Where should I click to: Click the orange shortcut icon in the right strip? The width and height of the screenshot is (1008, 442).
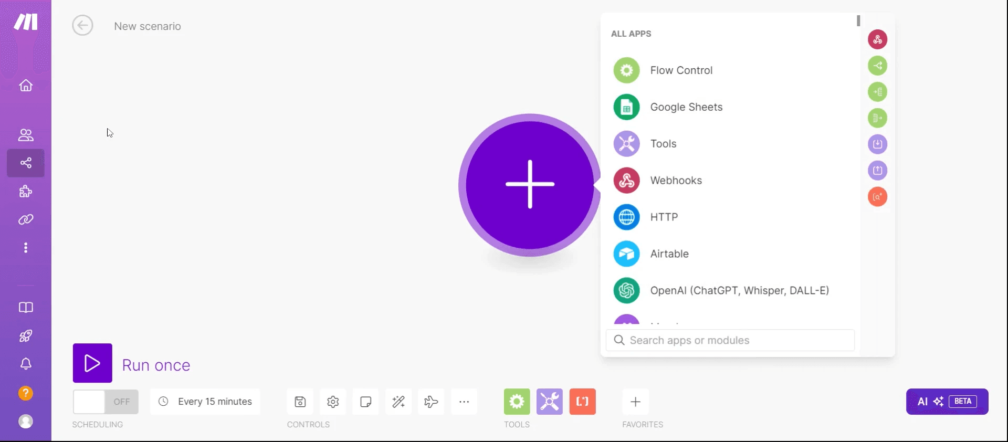(x=877, y=197)
